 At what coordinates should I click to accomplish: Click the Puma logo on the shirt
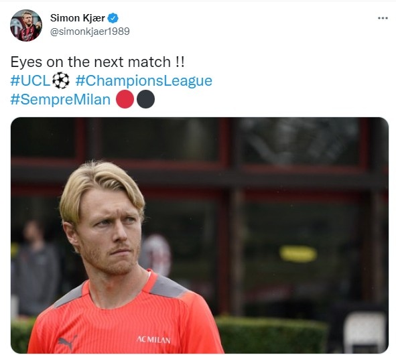[x=67, y=342]
